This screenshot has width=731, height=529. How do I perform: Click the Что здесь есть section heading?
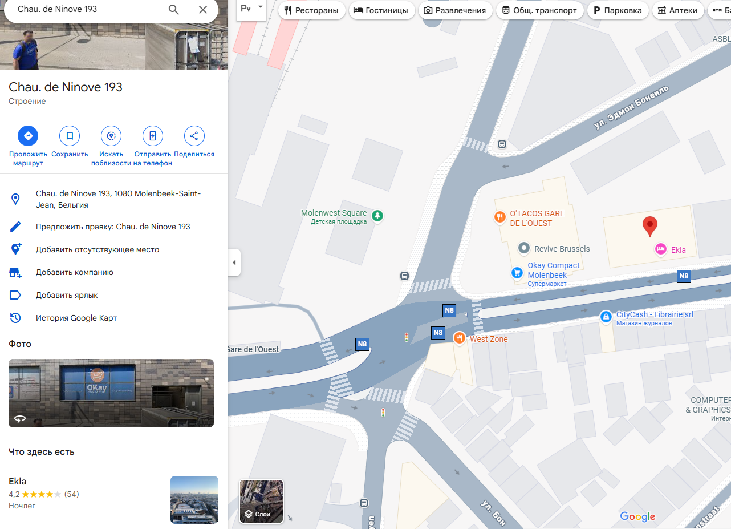coord(42,452)
